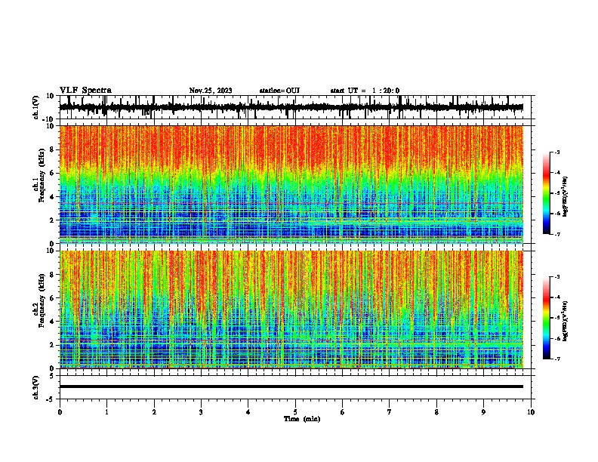The width and height of the screenshot is (598, 462).
Task: Click ch.1 spectrogram frequency tick "8"
Action: pos(53,149)
